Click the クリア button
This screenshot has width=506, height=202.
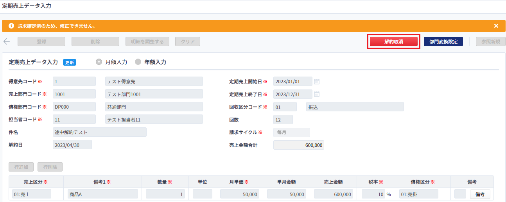188,41
